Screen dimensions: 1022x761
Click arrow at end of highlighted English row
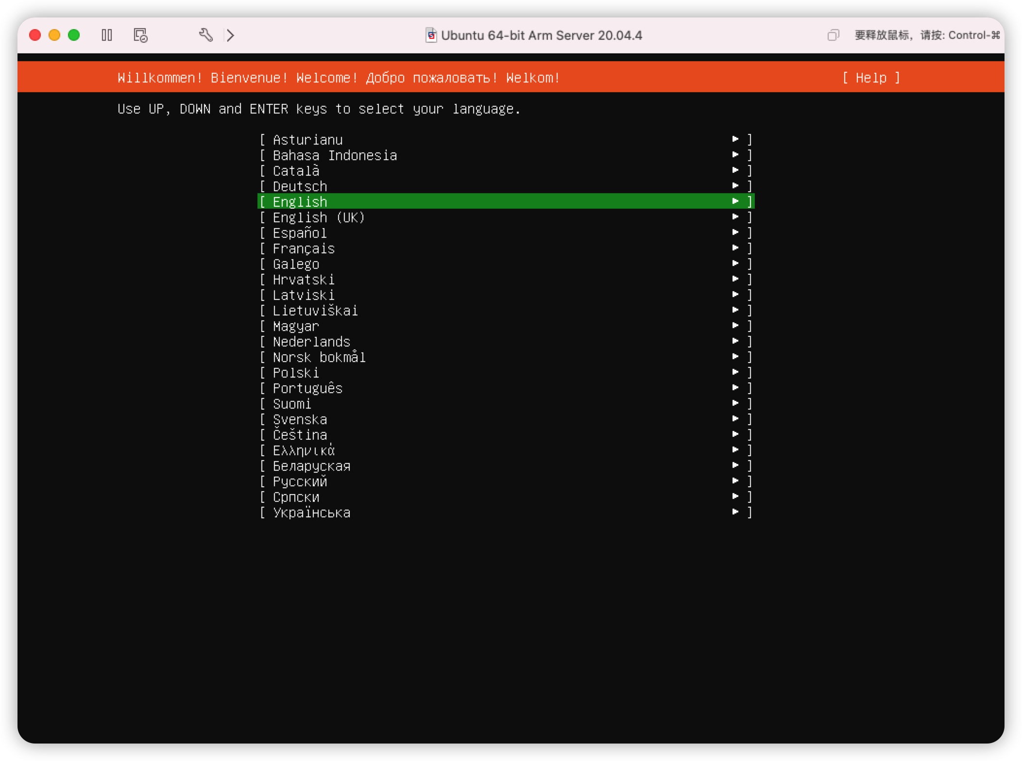pyautogui.click(x=735, y=201)
